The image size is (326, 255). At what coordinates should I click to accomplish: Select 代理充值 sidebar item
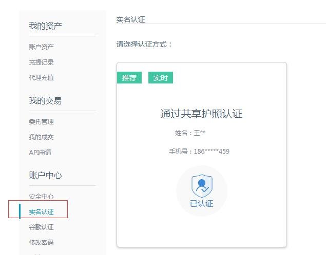(42, 78)
